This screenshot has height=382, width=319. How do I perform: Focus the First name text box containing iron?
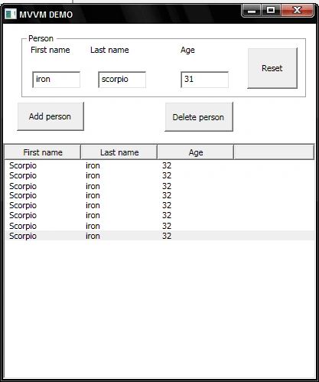click(x=56, y=80)
